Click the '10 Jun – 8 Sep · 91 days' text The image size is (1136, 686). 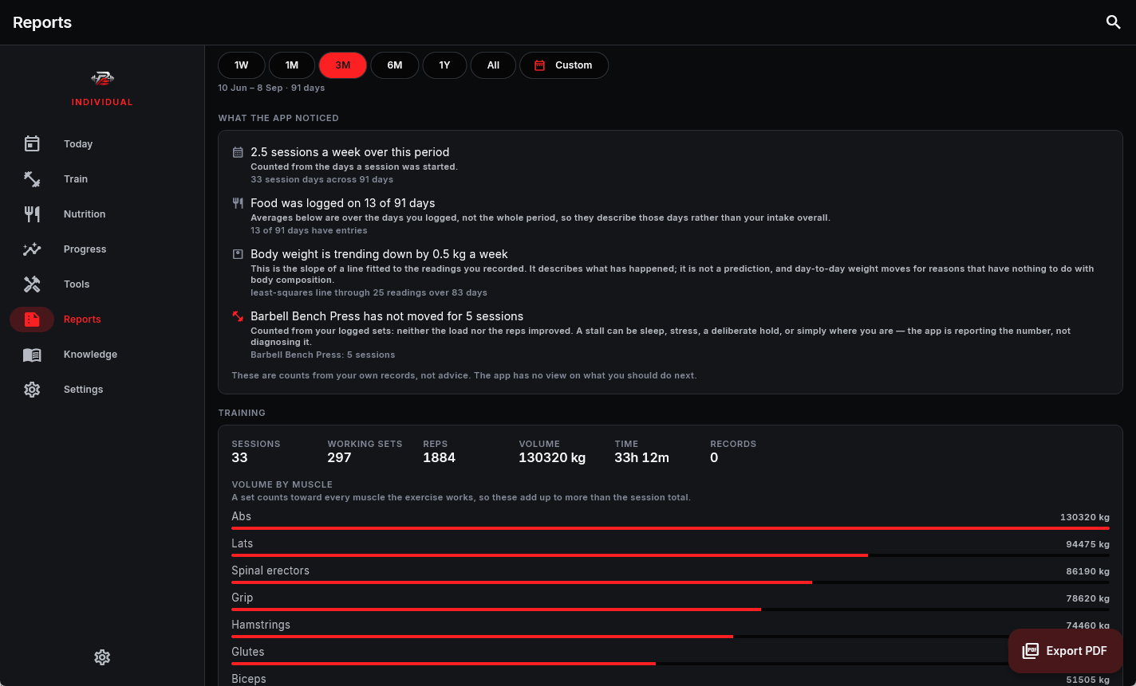[x=271, y=88]
